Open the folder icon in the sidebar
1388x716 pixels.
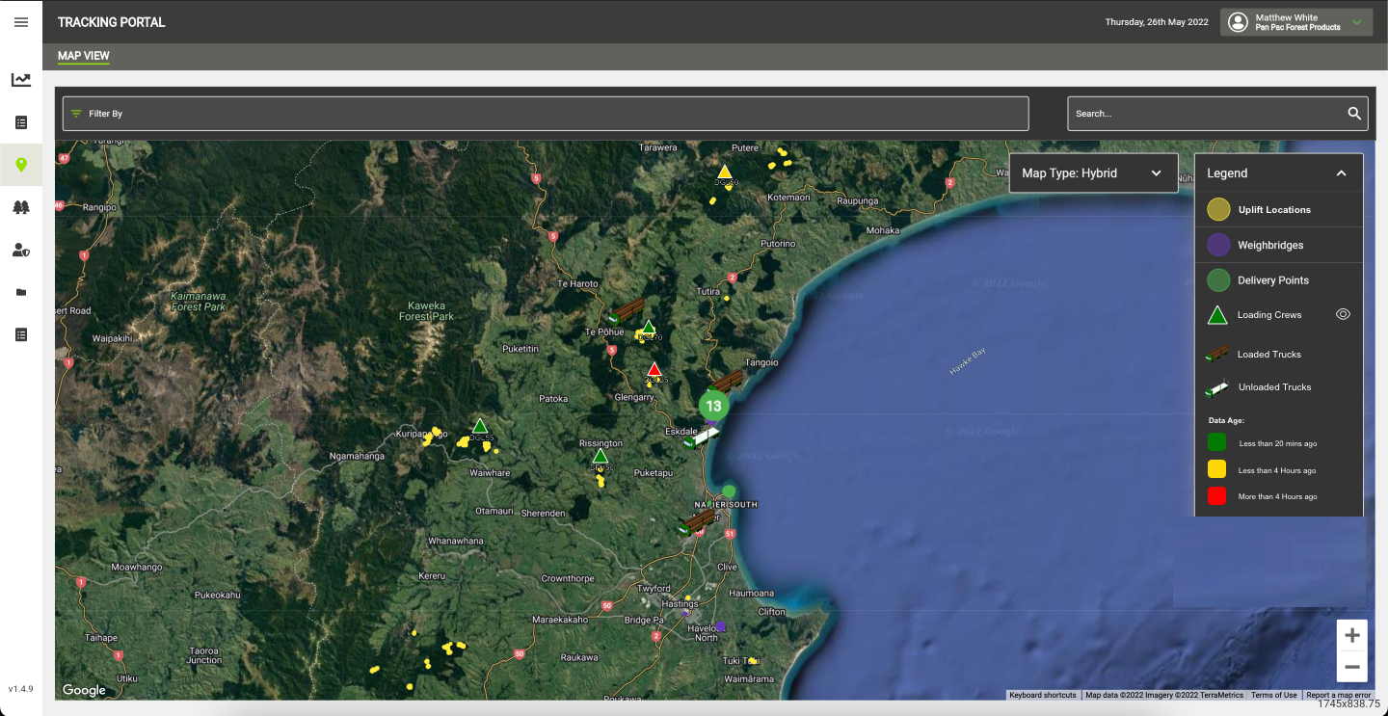[x=20, y=292]
